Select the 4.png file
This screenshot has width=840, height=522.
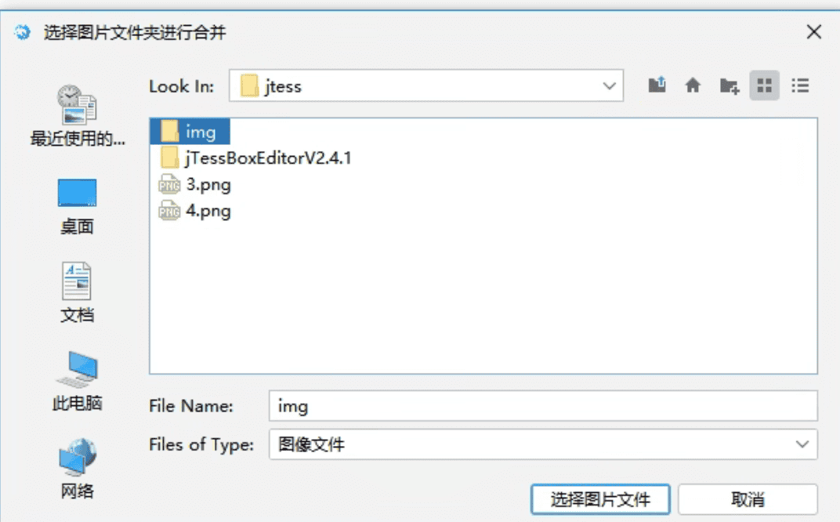(x=208, y=211)
